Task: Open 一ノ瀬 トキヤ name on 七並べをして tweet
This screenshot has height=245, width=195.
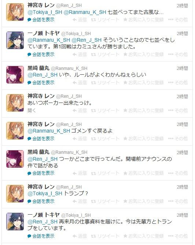Action: (44, 33)
